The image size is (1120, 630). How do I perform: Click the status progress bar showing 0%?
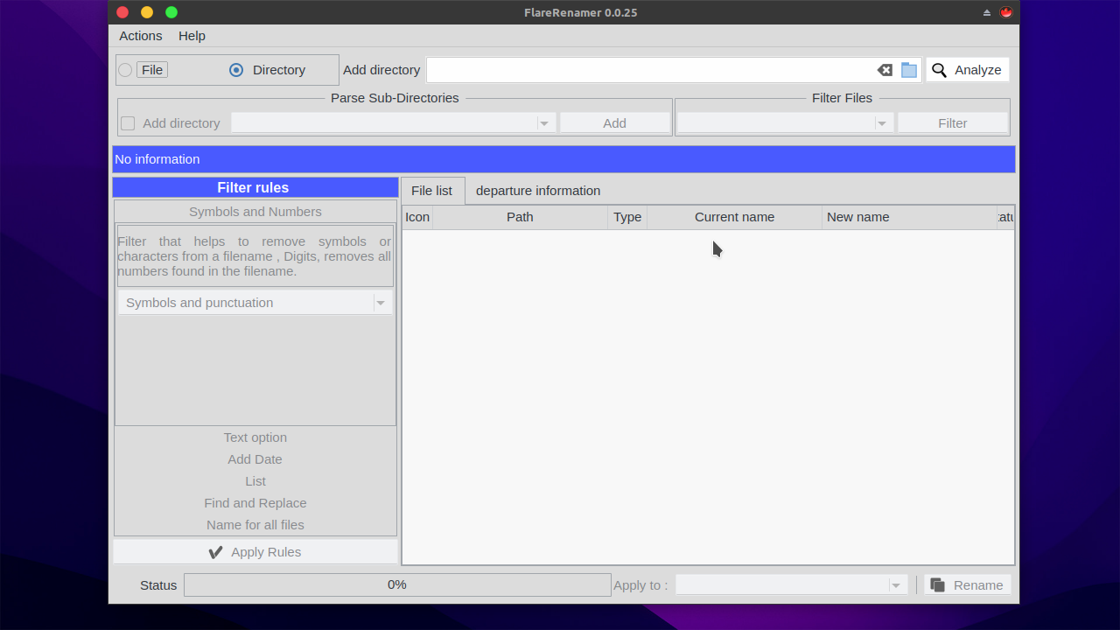[x=397, y=585]
